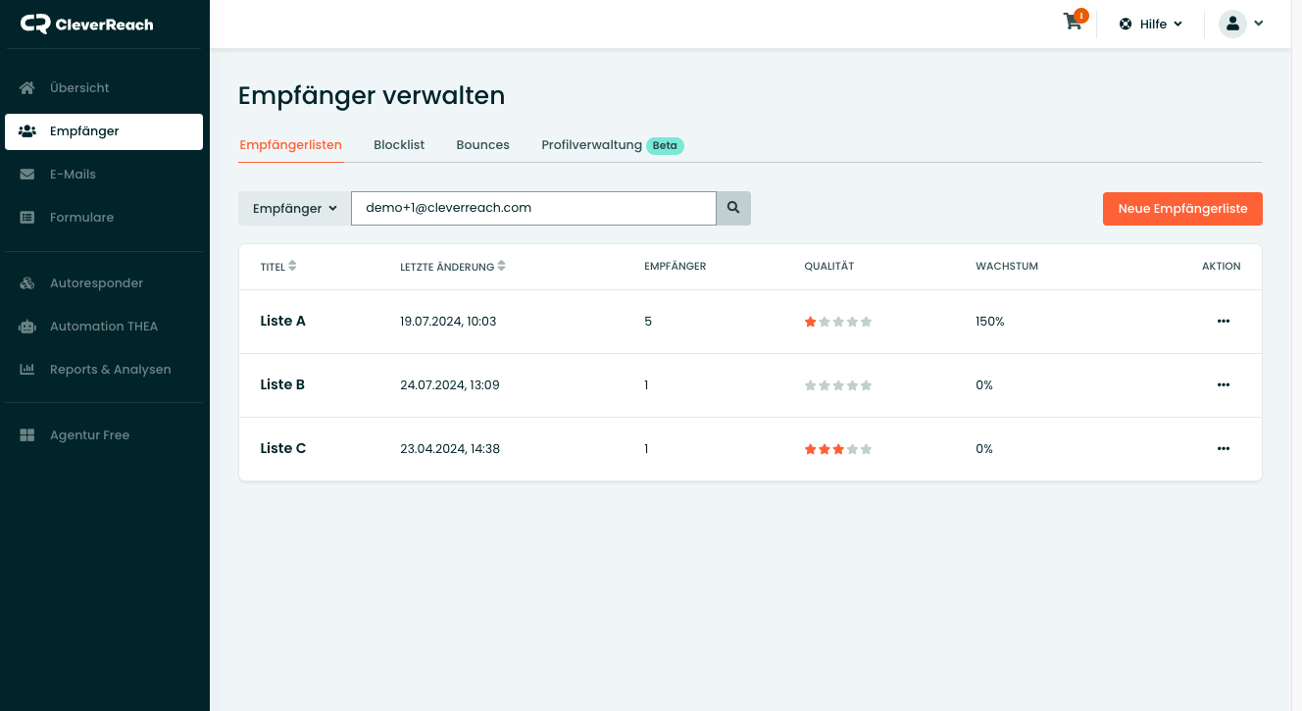Open Formulare in the sidebar
Image resolution: width=1302 pixels, height=711 pixels.
pos(104,217)
